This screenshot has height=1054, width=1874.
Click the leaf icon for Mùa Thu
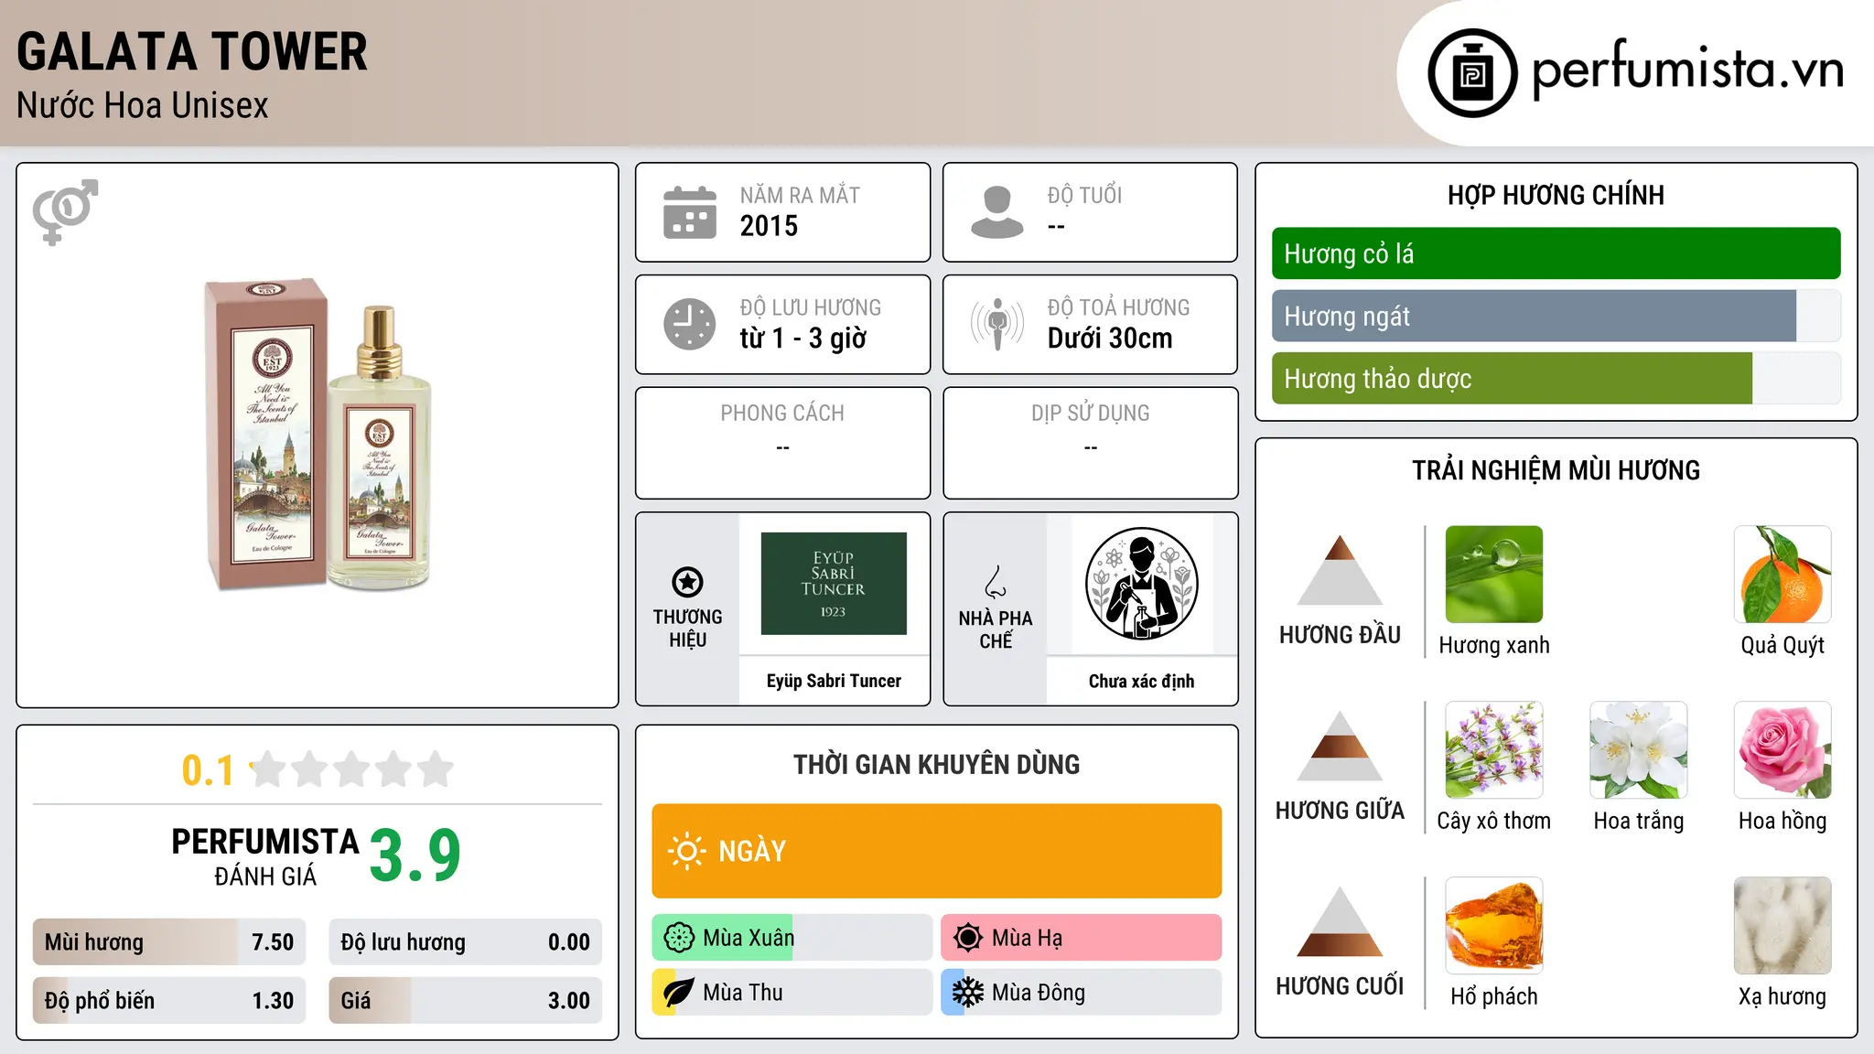[x=679, y=993]
